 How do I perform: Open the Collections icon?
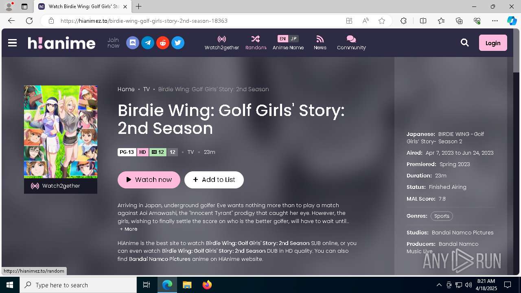pyautogui.click(x=459, y=21)
